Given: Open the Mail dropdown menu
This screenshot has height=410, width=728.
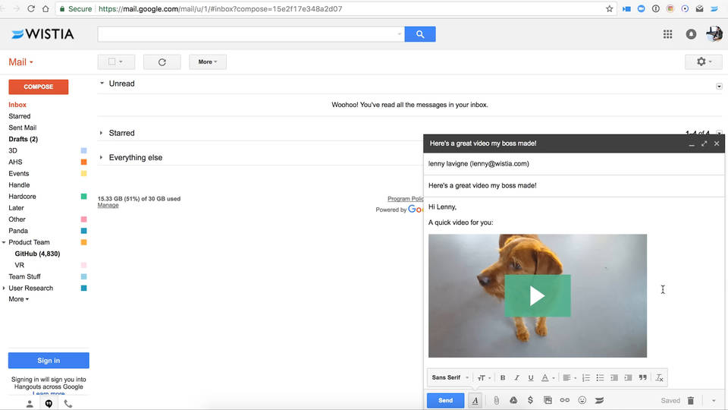Looking at the screenshot, I should click(x=20, y=62).
